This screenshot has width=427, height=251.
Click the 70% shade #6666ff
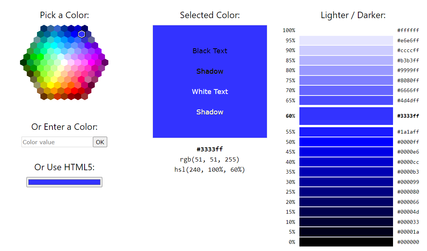[x=346, y=90]
